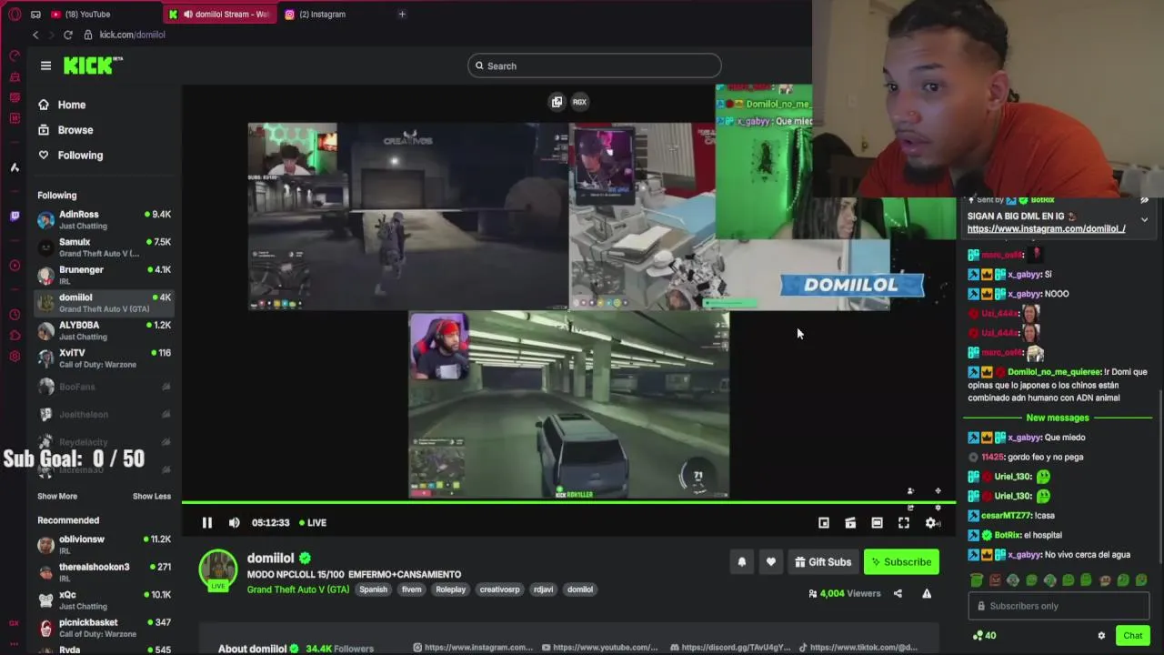1164x655 pixels.
Task: Mute the stream volume
Action: [x=234, y=522]
